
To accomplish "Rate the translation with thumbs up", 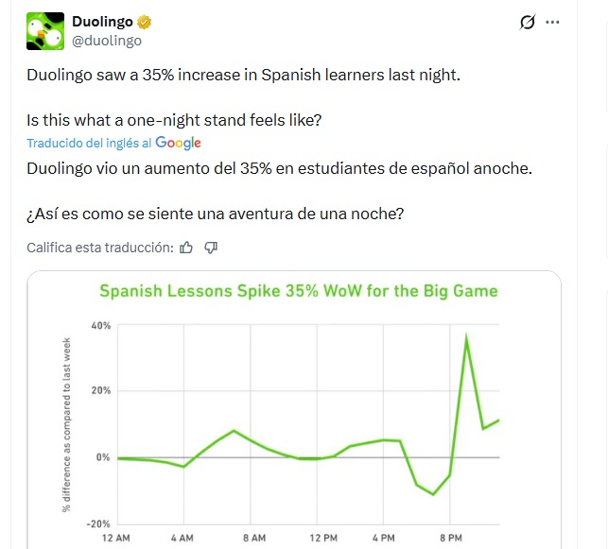I will [186, 248].
